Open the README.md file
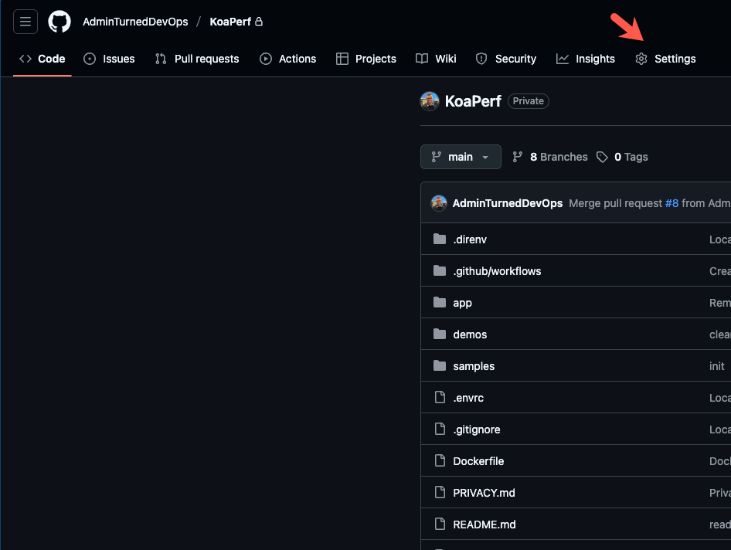The image size is (731, 550). [x=484, y=525]
